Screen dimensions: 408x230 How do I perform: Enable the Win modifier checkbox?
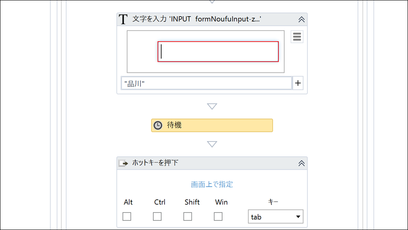[218, 216]
